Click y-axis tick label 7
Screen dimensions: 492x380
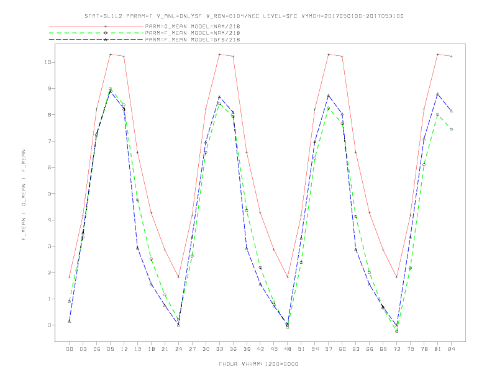[x=50, y=141]
